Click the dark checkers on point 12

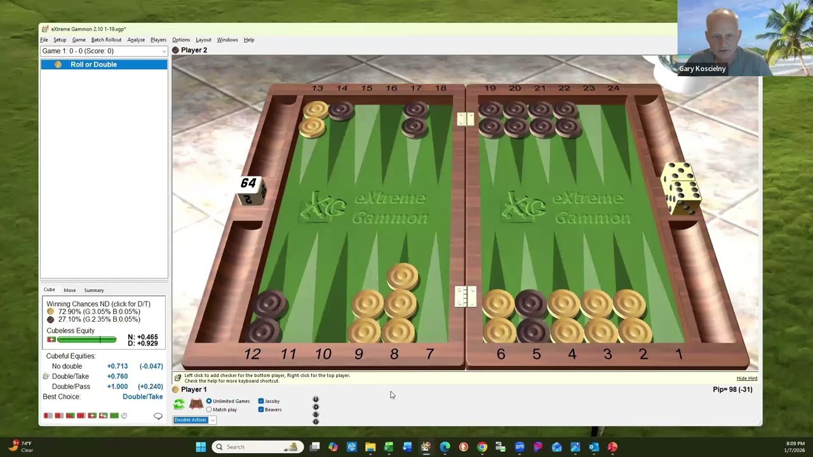point(266,317)
